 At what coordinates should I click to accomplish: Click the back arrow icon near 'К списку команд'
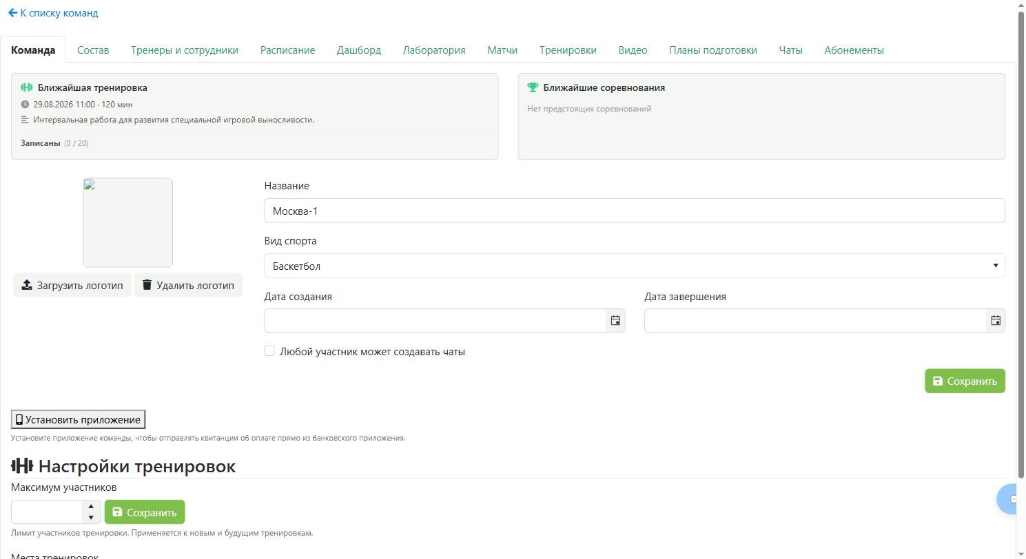tap(12, 12)
